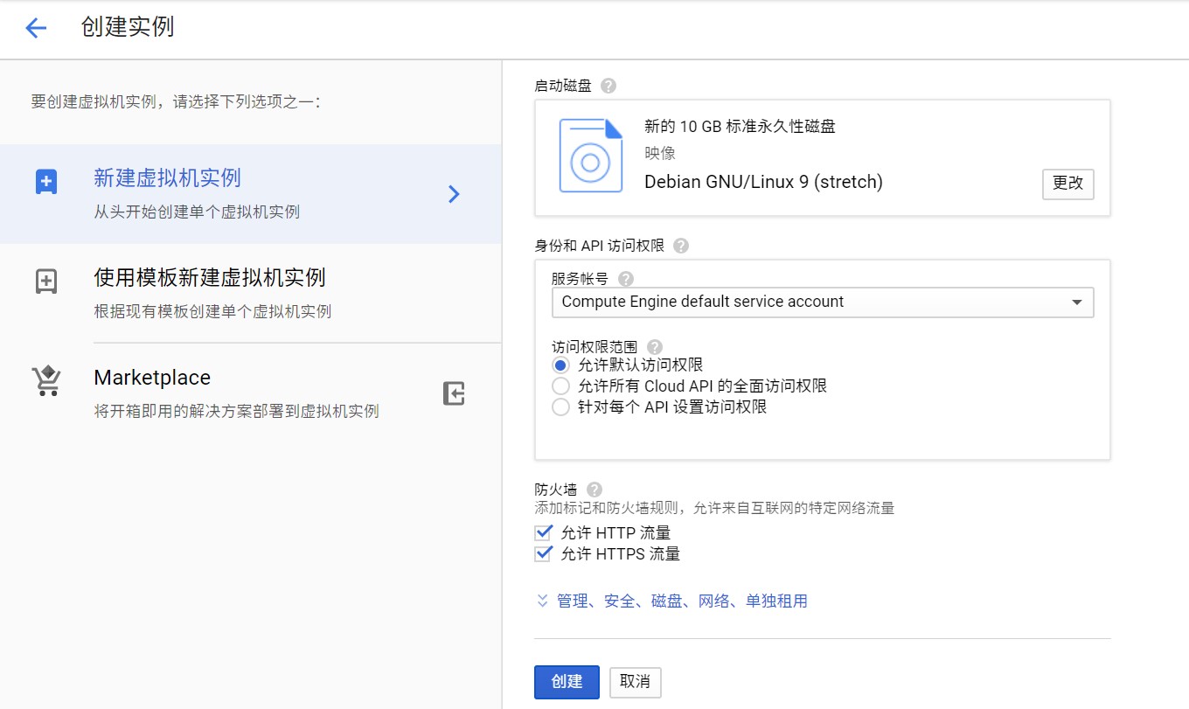Click help icon next to 服务帐号

[625, 279]
